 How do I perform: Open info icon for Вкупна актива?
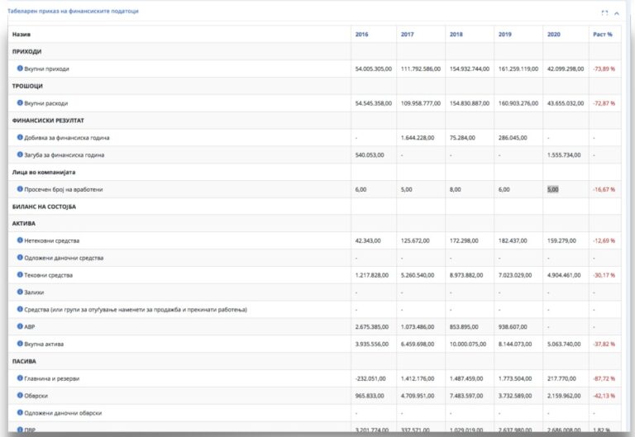click(x=20, y=344)
